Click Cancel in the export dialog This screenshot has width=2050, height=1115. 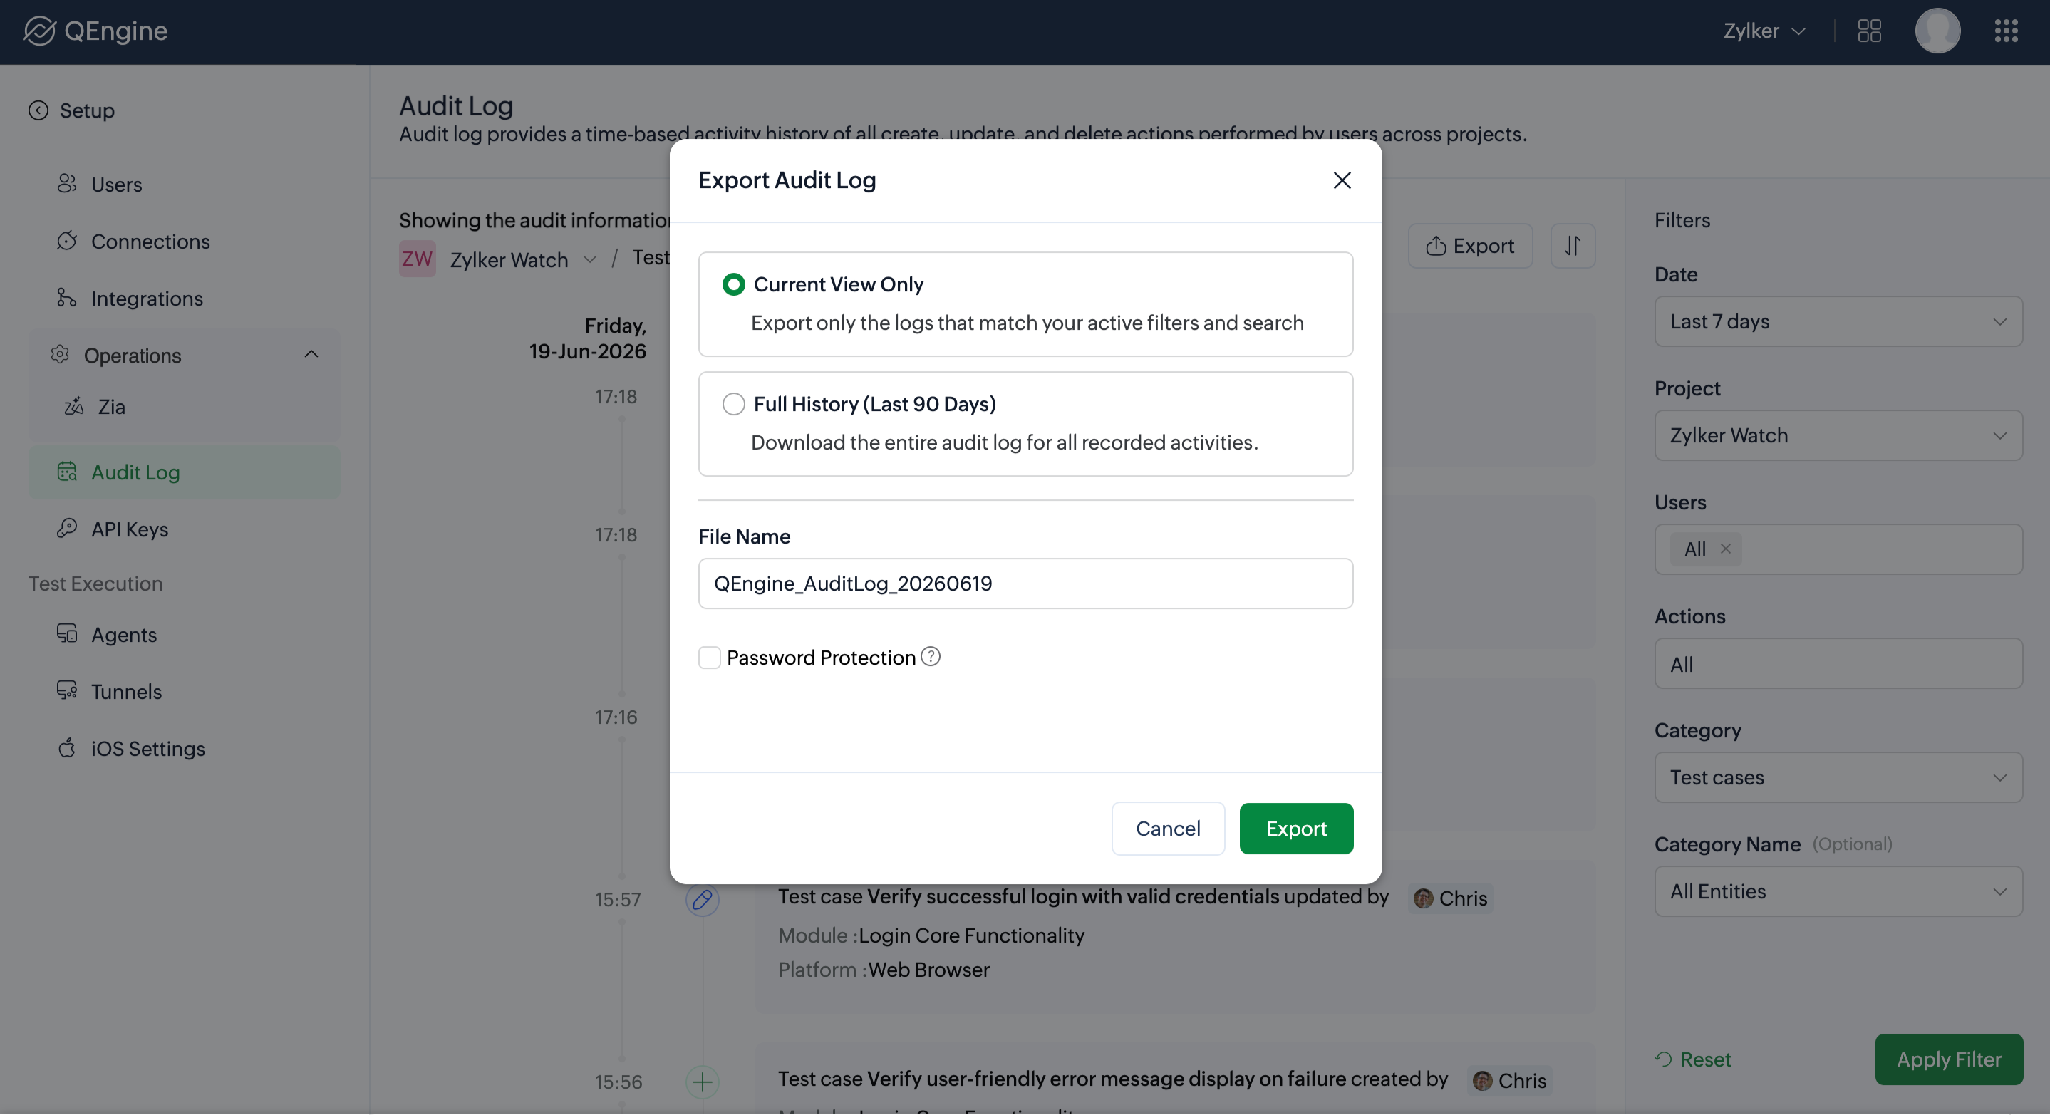click(1167, 829)
